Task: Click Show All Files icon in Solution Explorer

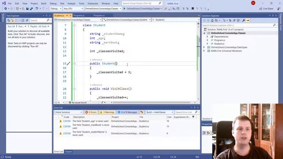Action: coord(238,20)
